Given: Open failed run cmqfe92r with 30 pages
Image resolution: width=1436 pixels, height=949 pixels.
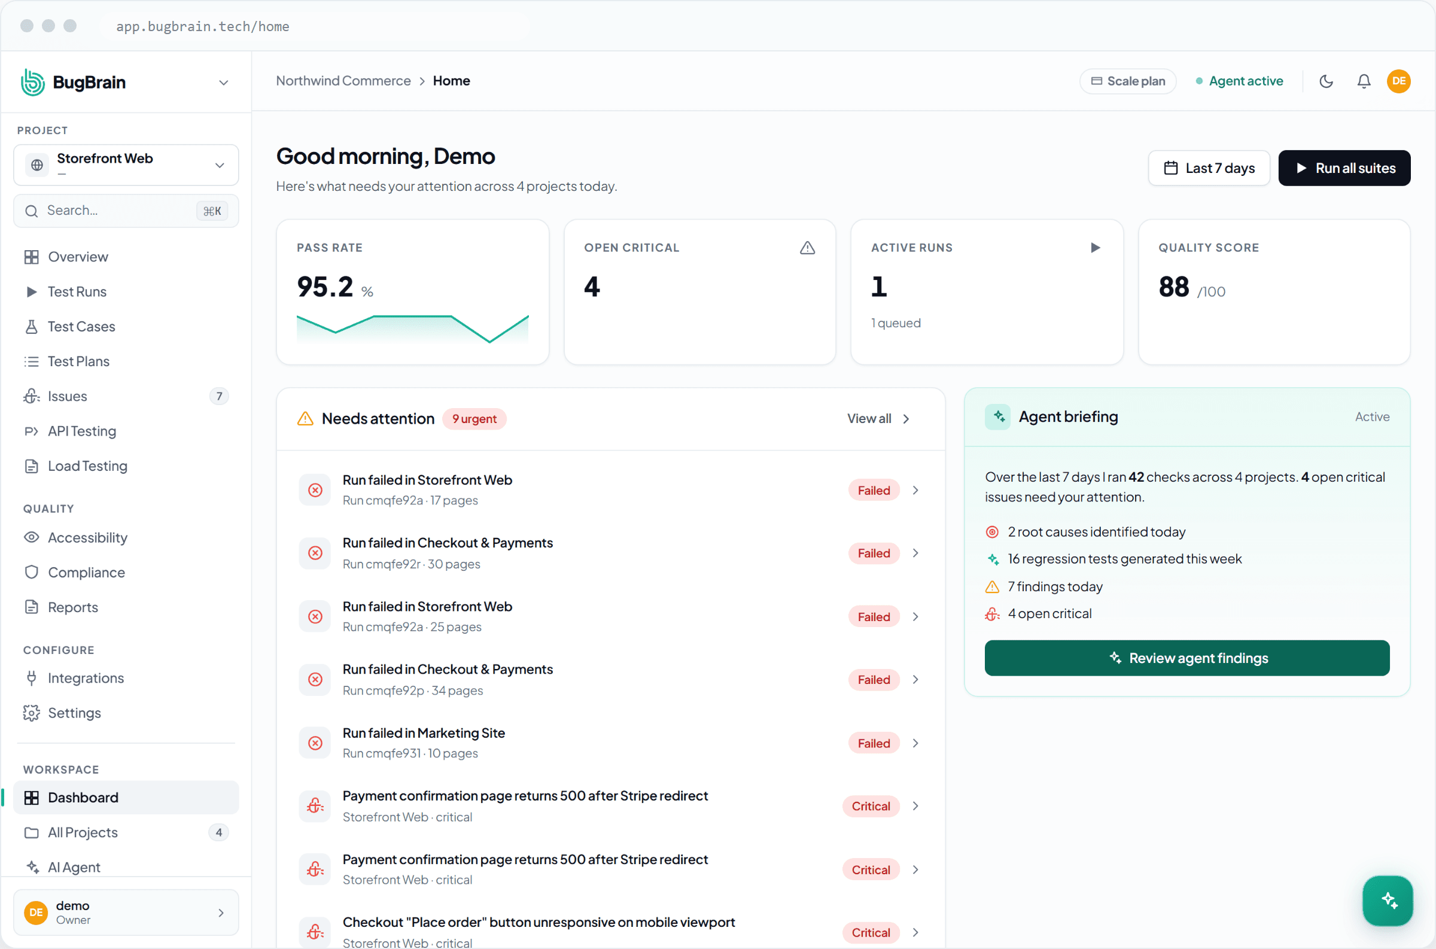Looking at the screenshot, I should (x=610, y=553).
